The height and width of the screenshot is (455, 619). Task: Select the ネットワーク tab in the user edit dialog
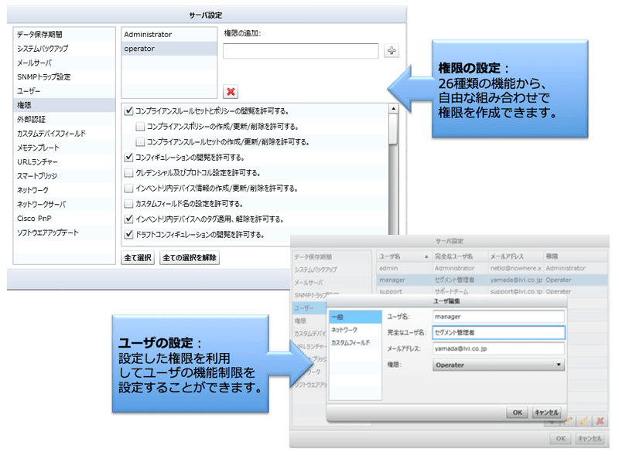click(355, 330)
